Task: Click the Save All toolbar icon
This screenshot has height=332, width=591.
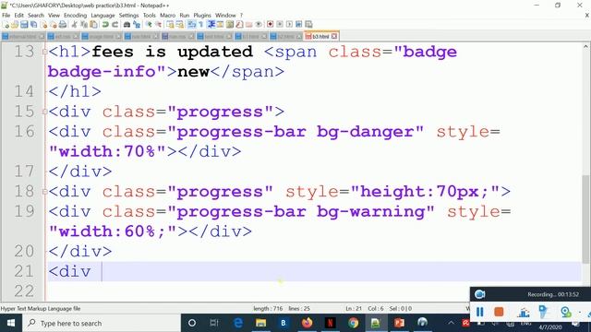Action: [33, 25]
